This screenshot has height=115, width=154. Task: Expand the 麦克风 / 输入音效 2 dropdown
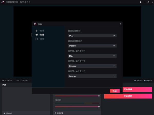click(92, 66)
